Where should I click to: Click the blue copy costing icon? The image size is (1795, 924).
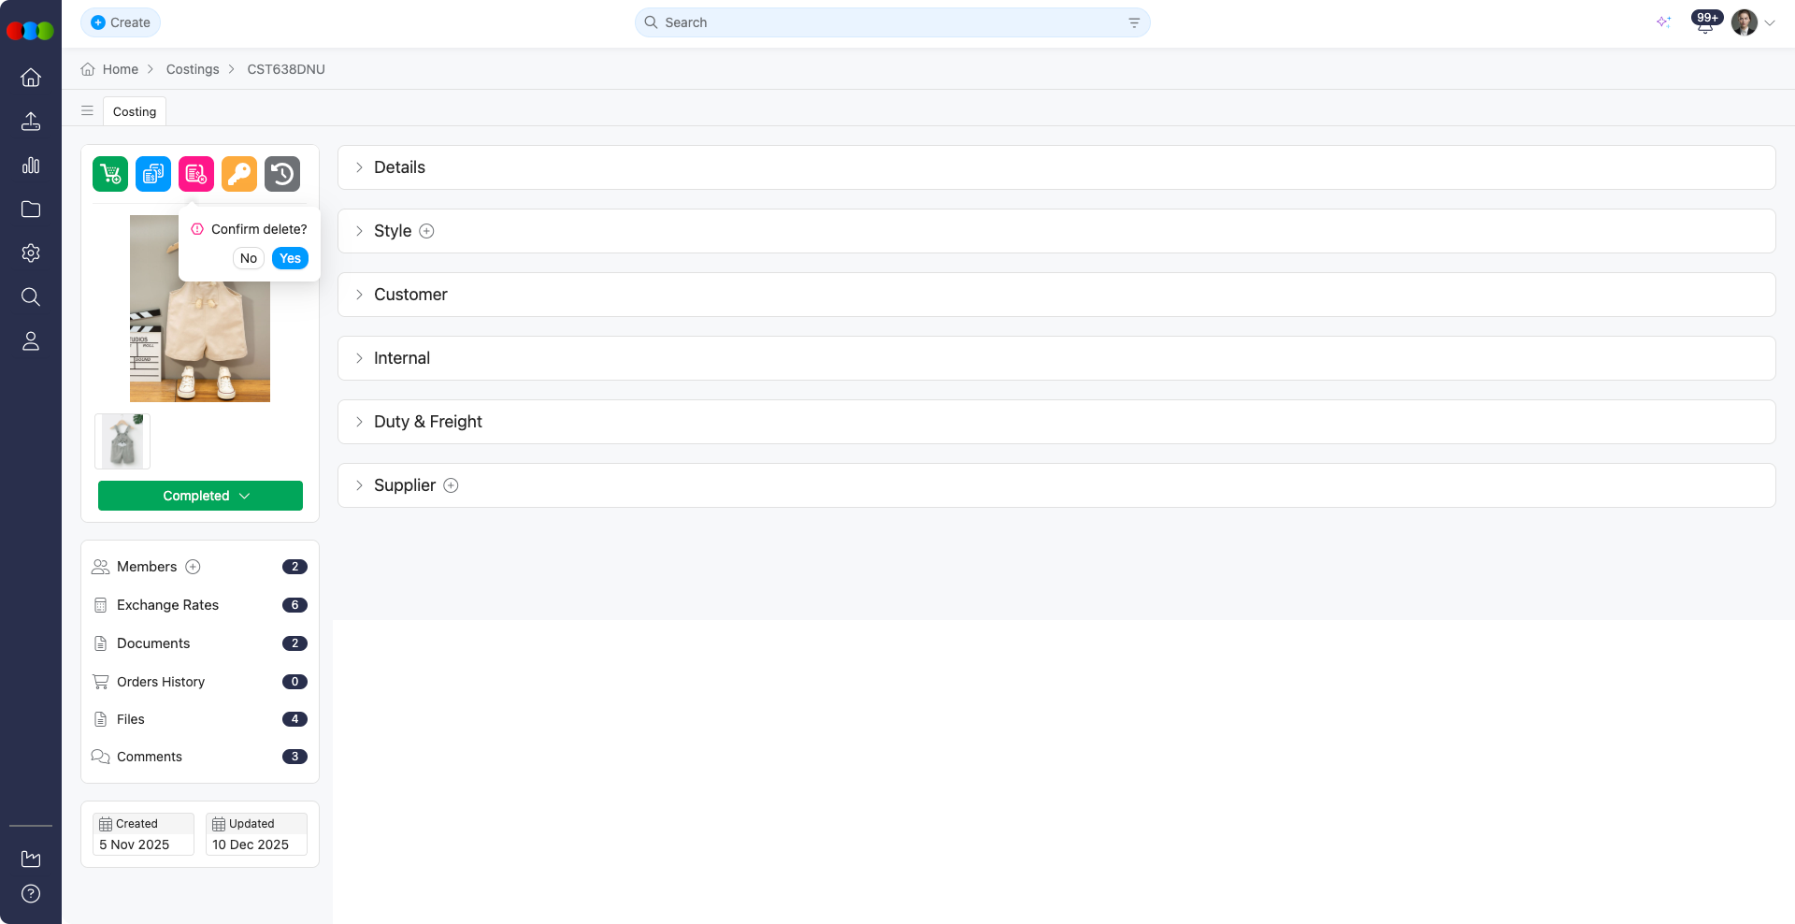coord(153,174)
